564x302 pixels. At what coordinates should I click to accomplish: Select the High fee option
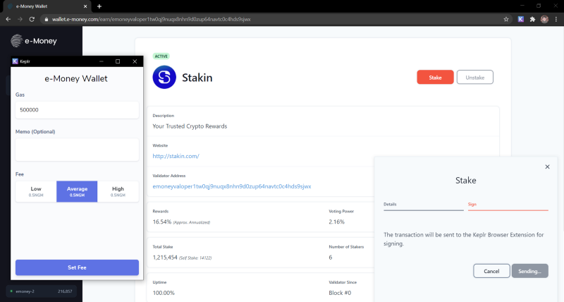point(118,191)
